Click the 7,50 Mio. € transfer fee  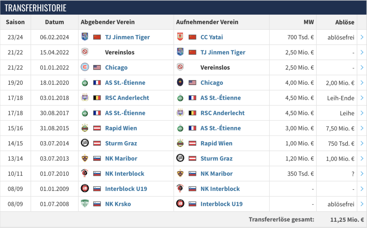coord(340,128)
